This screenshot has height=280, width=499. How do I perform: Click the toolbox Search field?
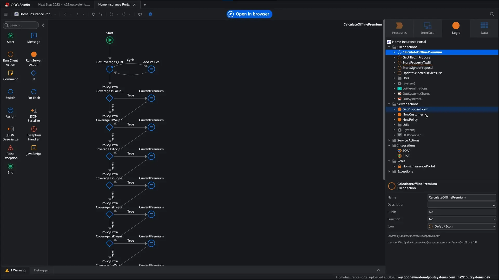[22, 25]
